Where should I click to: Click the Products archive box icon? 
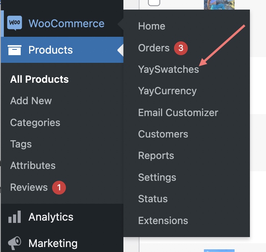(x=15, y=50)
